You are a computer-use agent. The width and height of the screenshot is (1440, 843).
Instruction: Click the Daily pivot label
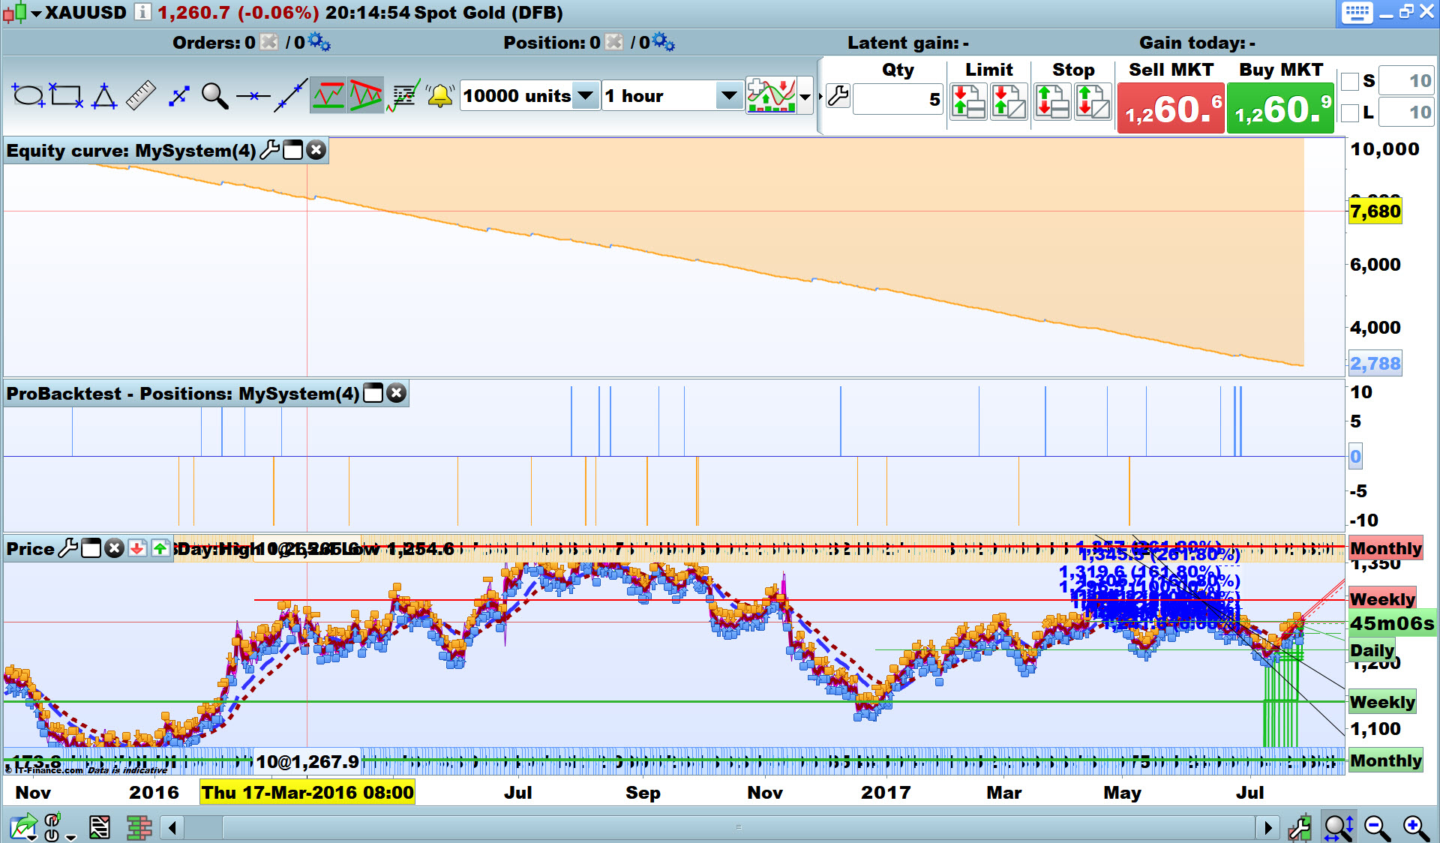[x=1372, y=650]
